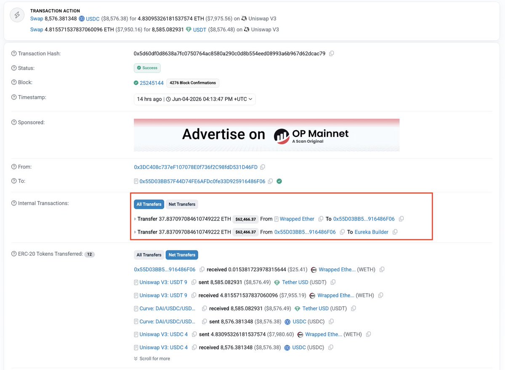Image resolution: width=505 pixels, height=370 pixels.
Task: Open help icon beside Status label
Action: click(14, 68)
